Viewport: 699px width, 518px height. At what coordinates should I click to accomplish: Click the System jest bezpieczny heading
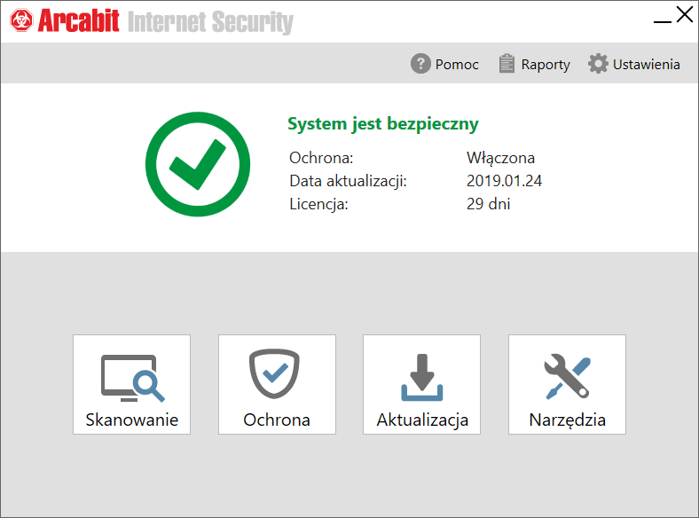383,124
